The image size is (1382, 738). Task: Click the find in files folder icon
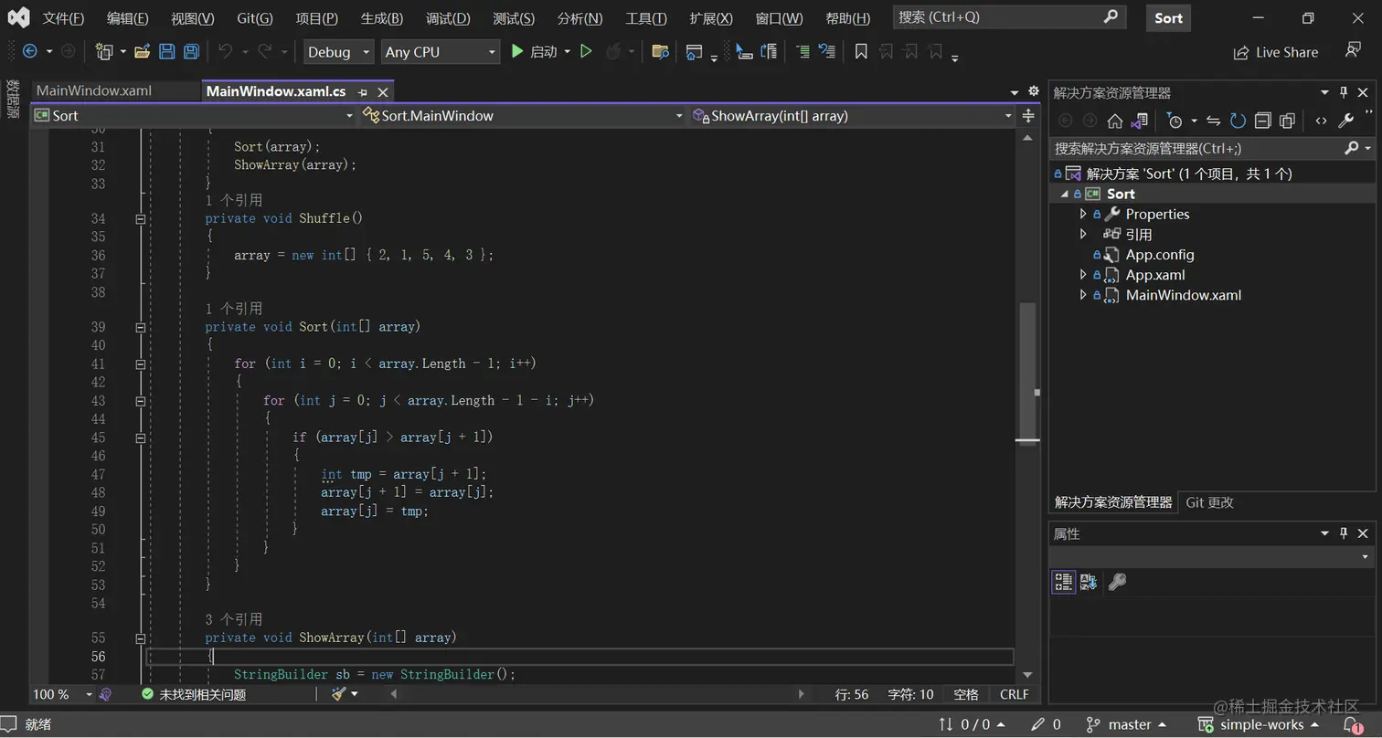coord(660,52)
